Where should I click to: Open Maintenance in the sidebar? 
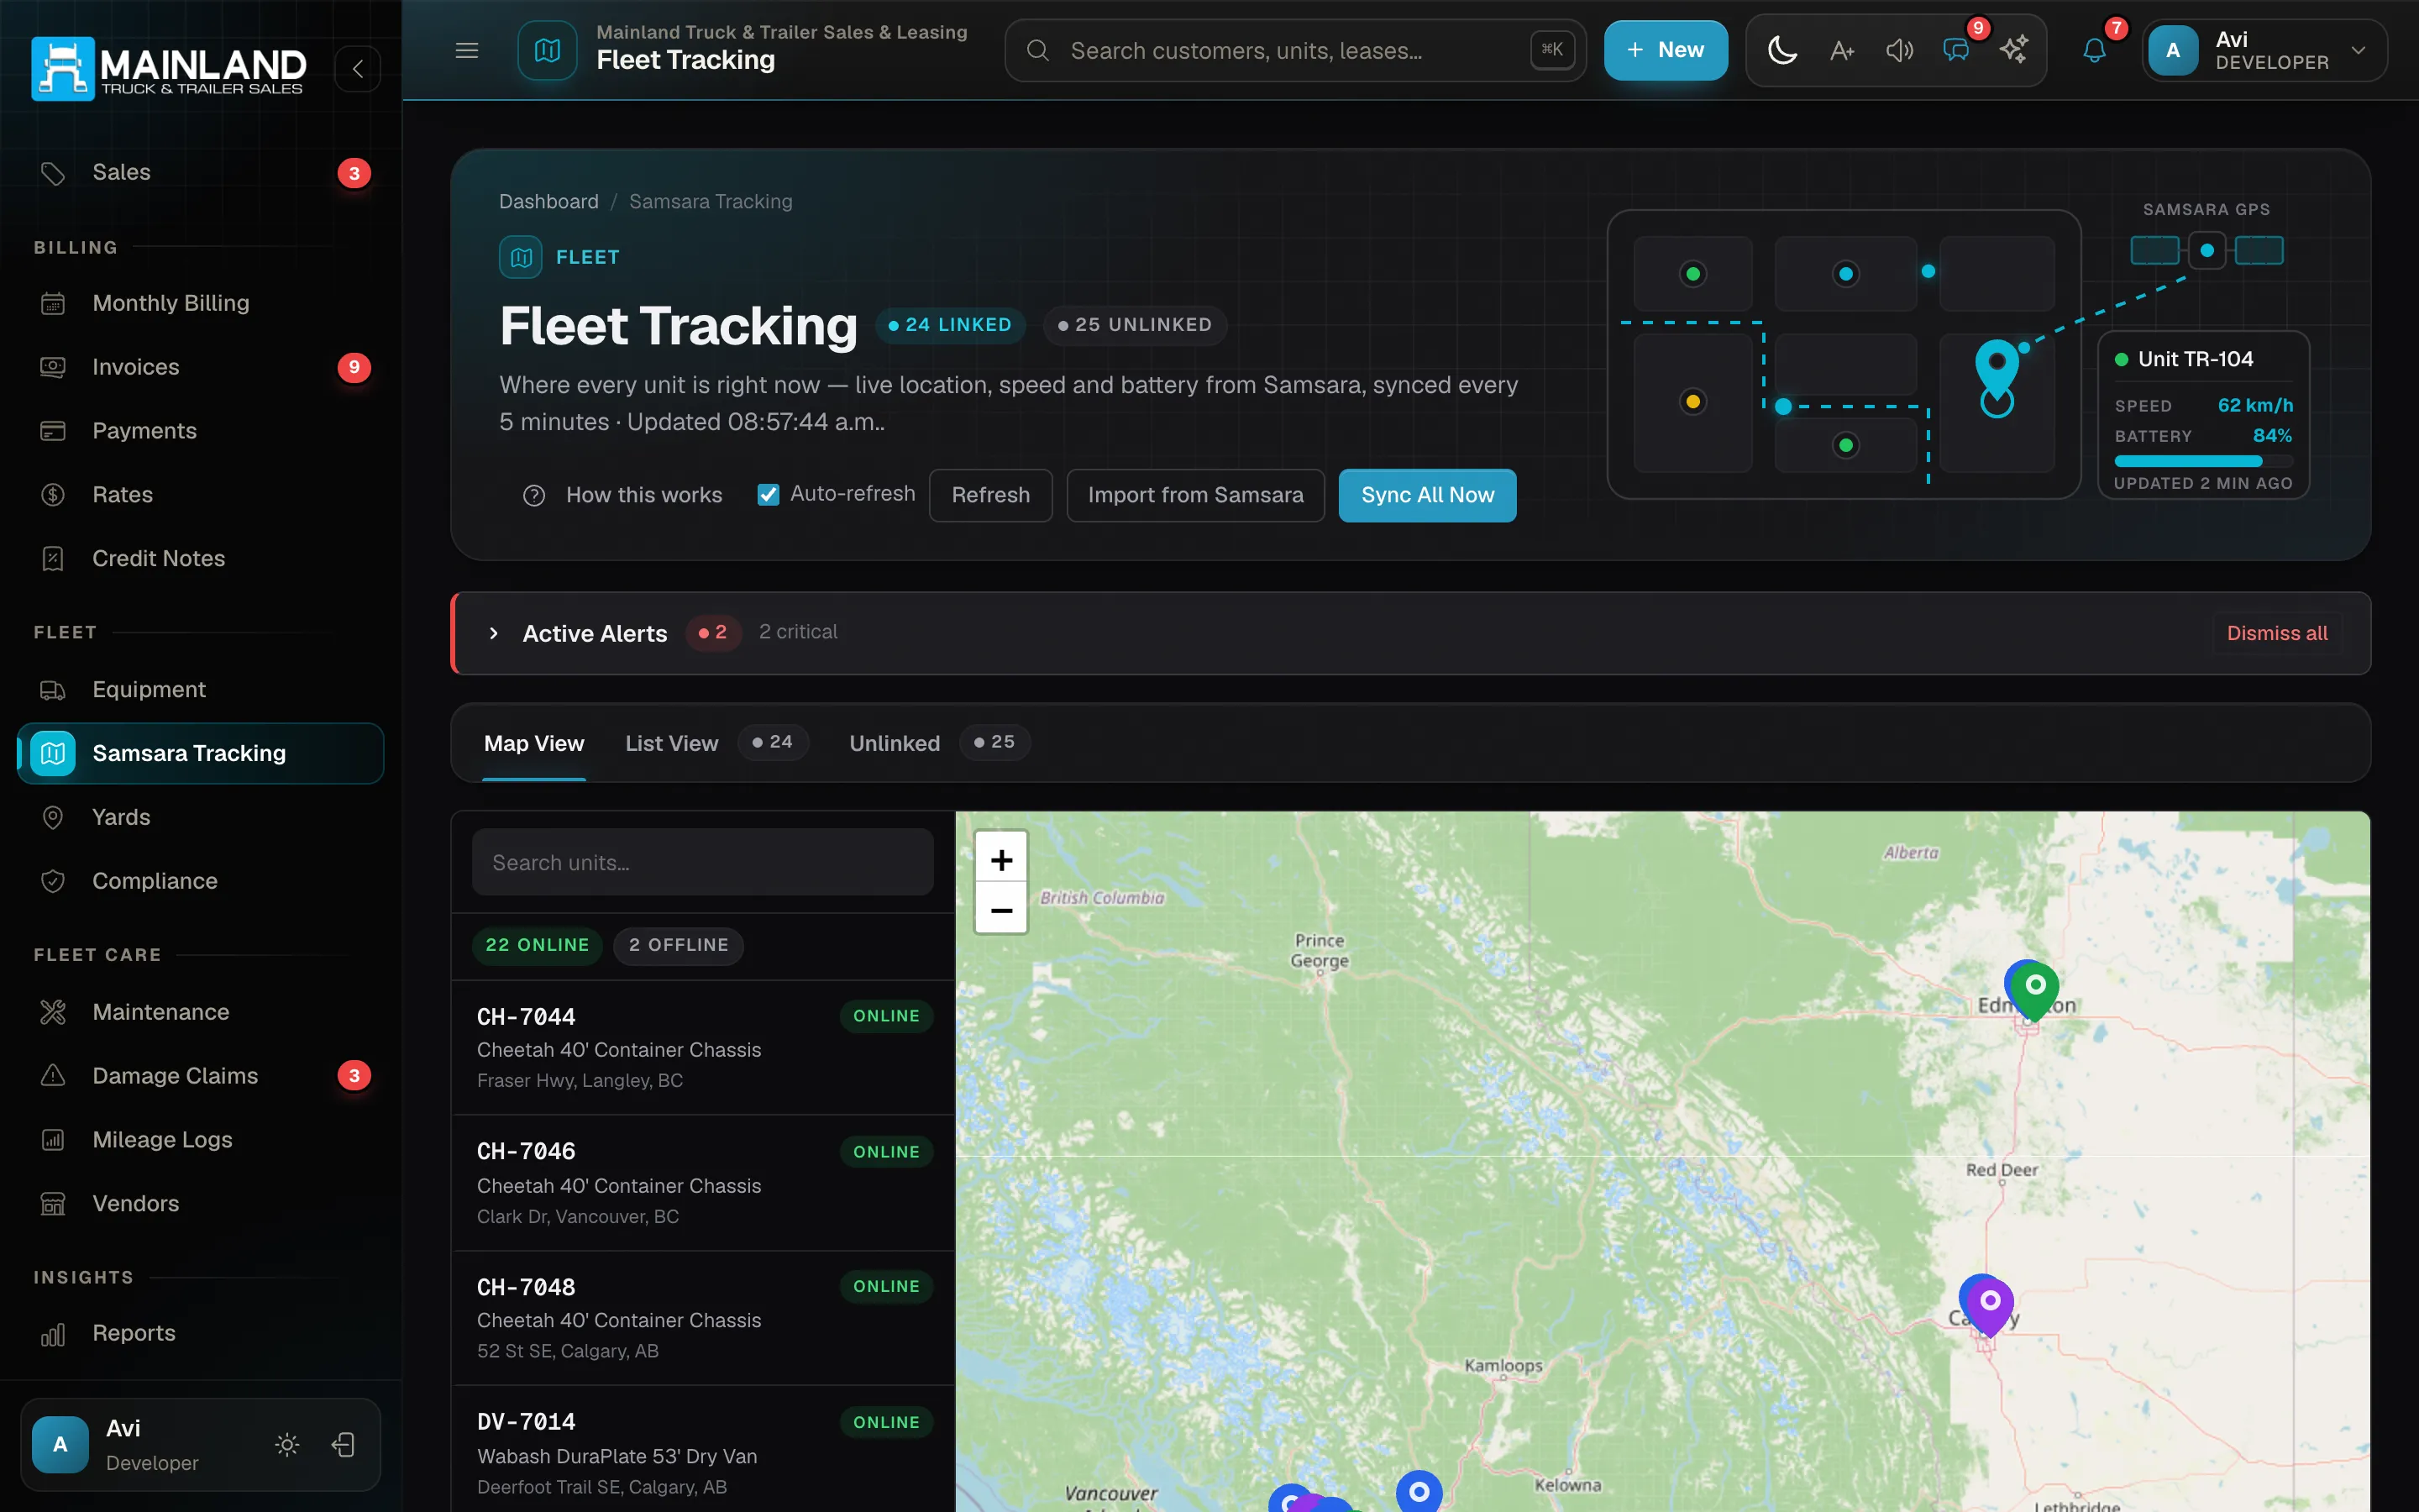[200, 1012]
